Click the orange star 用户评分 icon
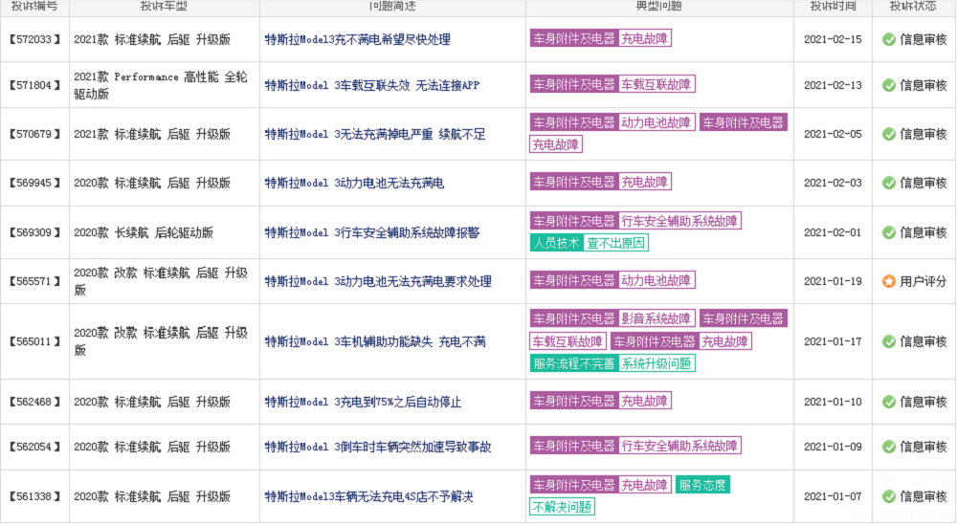 pos(888,281)
